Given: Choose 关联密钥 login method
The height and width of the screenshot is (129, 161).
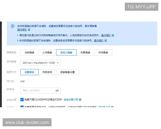Looking at the screenshot, I should (47, 72).
